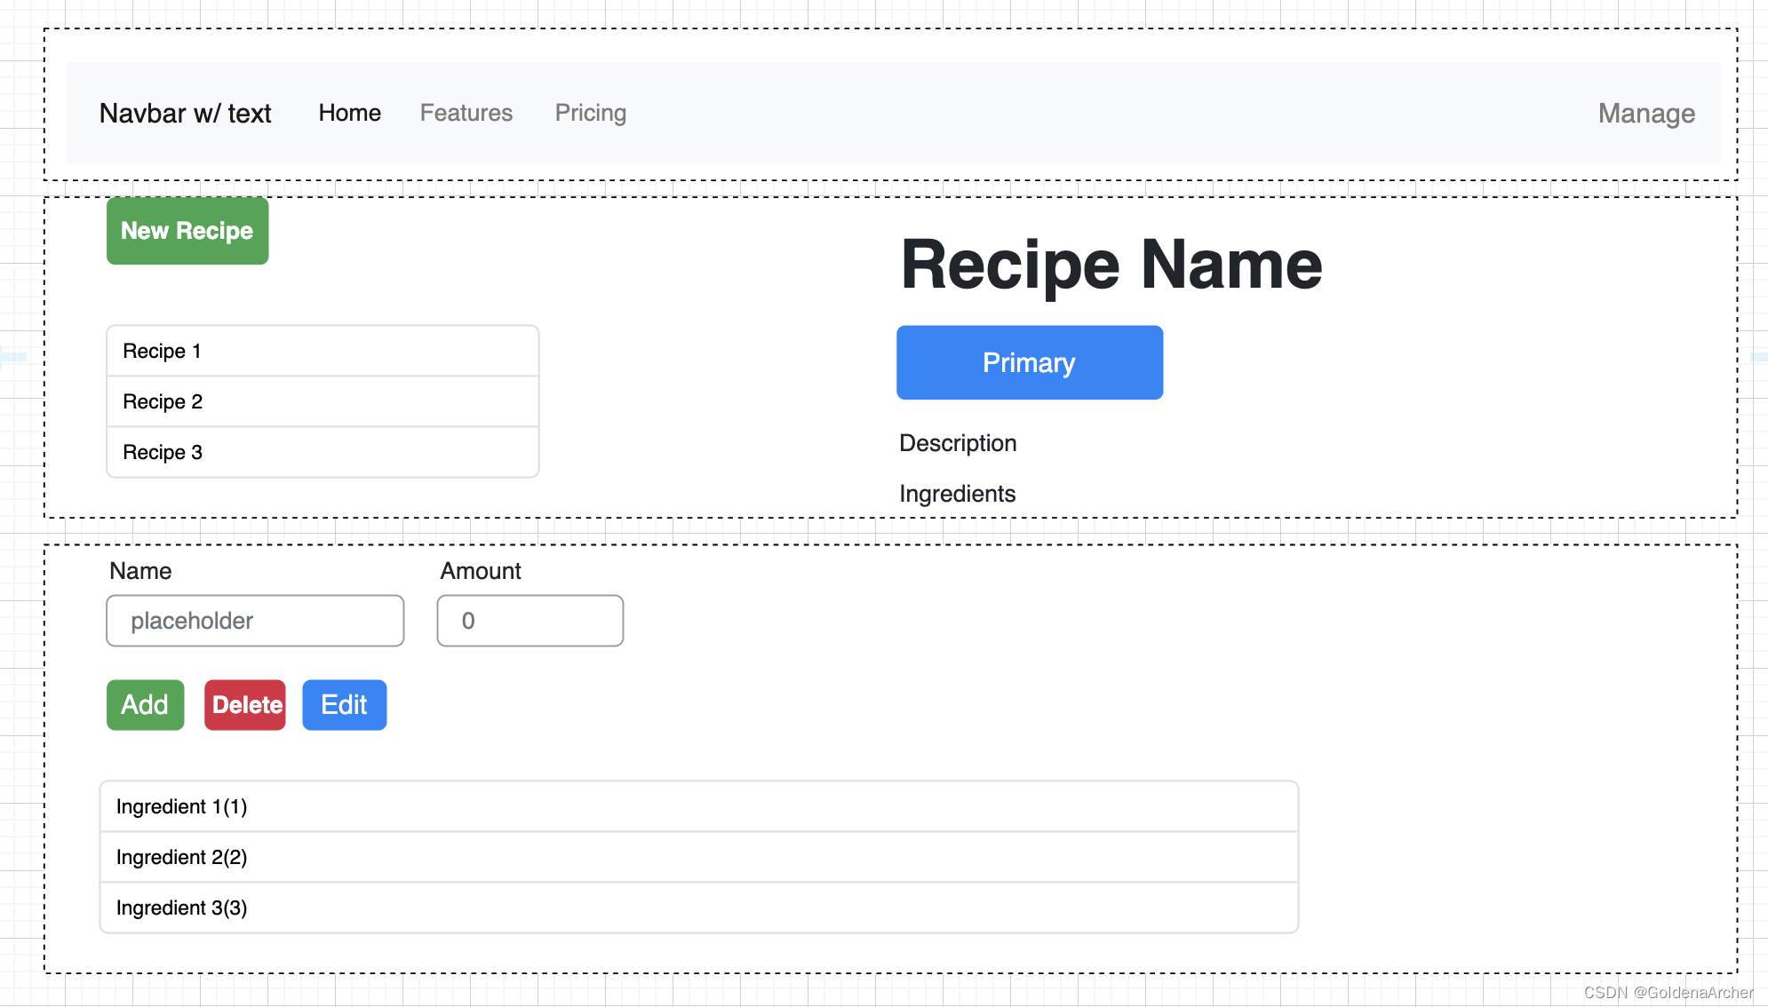
Task: Click the Add ingredient icon
Action: [145, 705]
